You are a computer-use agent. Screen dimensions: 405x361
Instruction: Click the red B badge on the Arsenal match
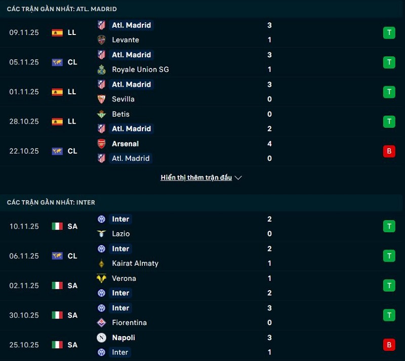pyautogui.click(x=389, y=151)
